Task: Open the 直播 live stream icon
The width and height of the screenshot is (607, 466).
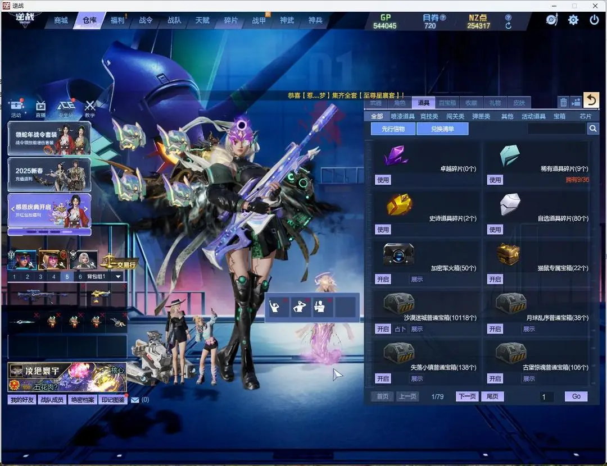Action: click(x=40, y=109)
